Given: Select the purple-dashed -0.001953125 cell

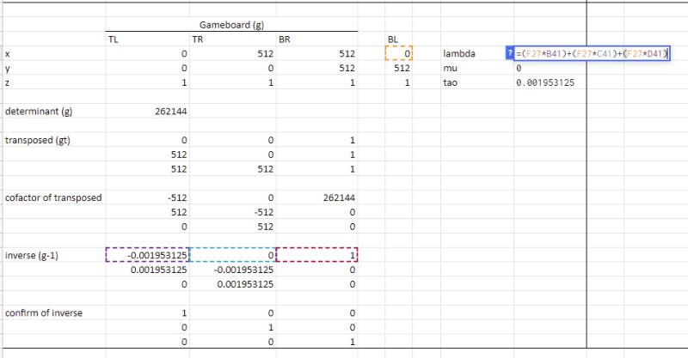Looking at the screenshot, I should [148, 255].
